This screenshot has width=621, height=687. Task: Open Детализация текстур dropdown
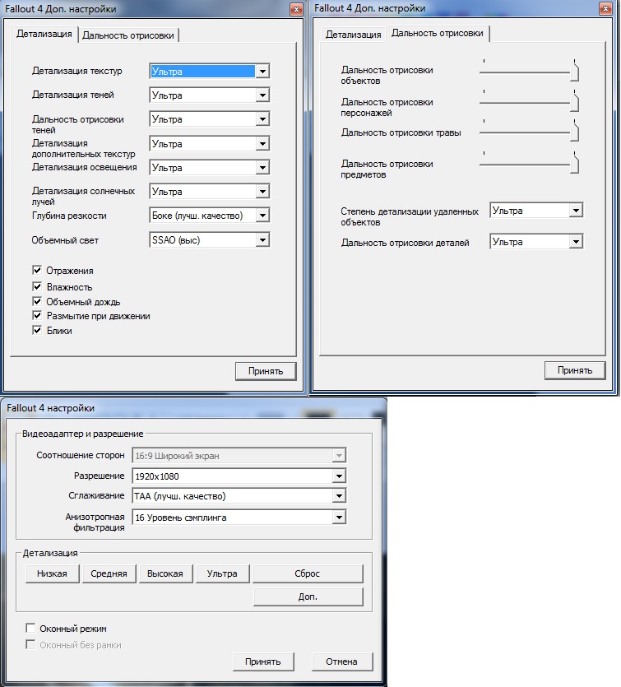click(x=210, y=71)
